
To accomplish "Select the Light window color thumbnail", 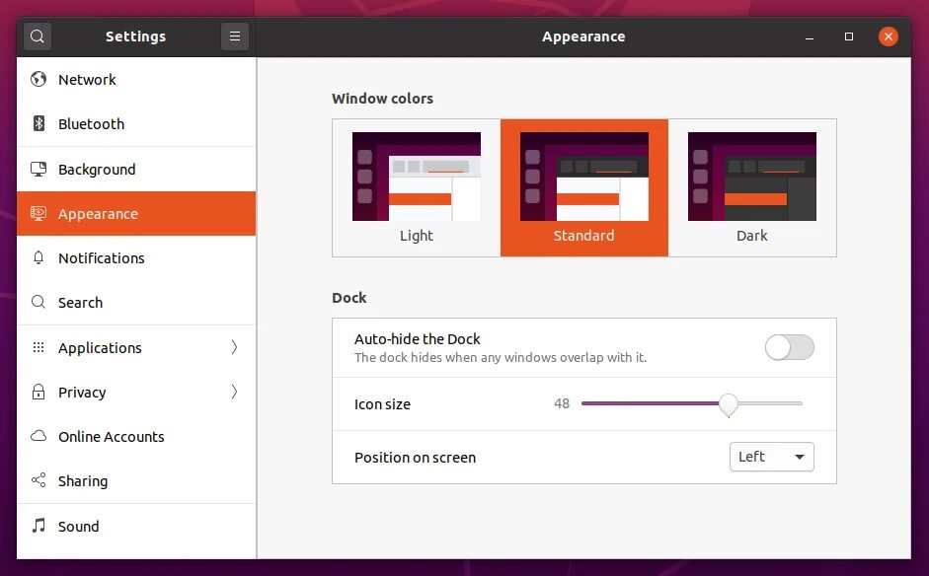I will tap(417, 177).
